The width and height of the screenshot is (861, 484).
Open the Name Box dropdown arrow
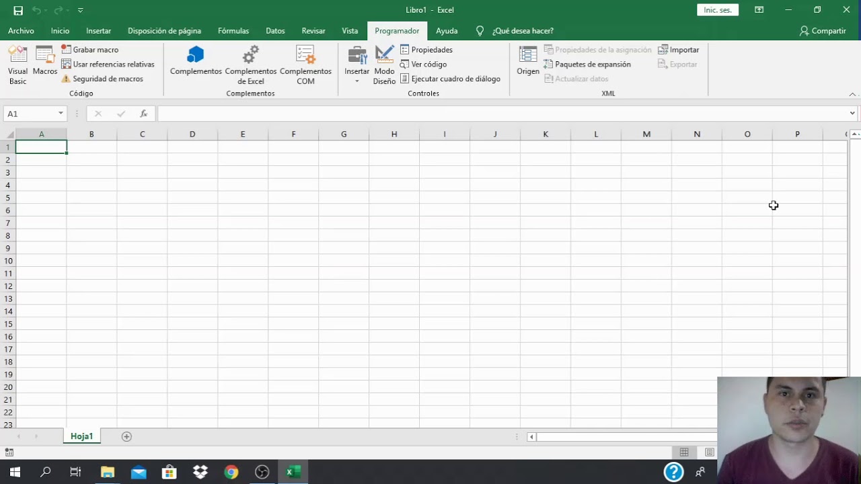[61, 114]
